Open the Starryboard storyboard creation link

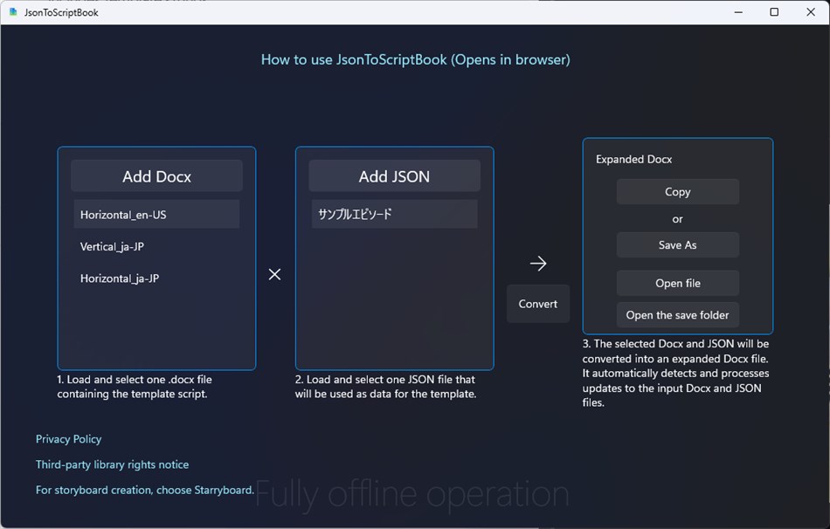coord(144,490)
